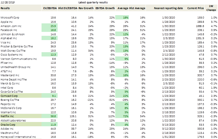The height and width of the screenshot is (139, 218).
Task: Select the Microsoft Corp row label
Action: click(x=10, y=18)
